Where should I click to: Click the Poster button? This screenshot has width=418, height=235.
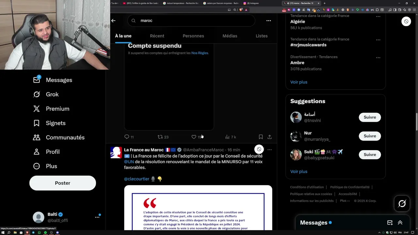point(63,183)
